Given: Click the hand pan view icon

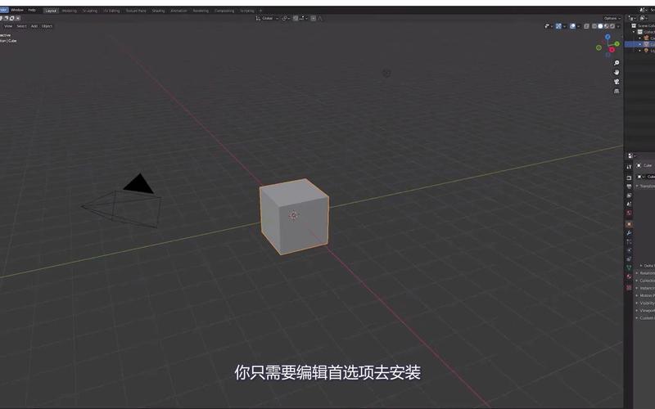Looking at the screenshot, I should tap(617, 72).
